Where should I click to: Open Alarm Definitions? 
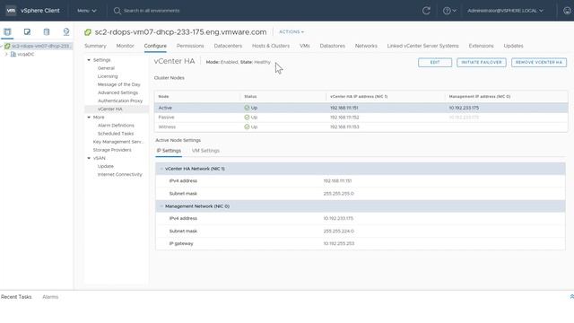(116, 126)
